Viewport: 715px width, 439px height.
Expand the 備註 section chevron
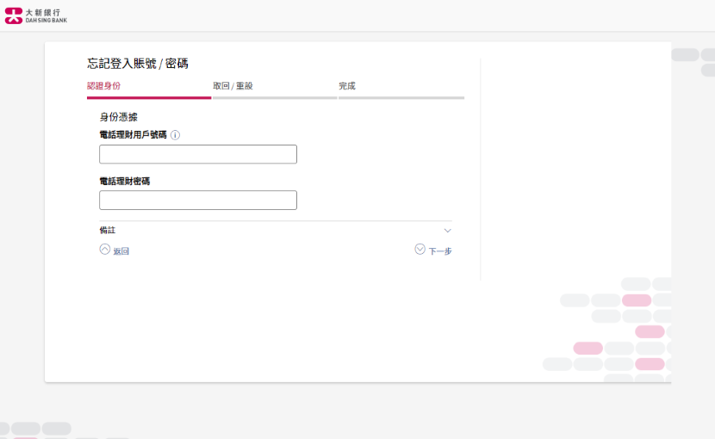pyautogui.click(x=447, y=231)
